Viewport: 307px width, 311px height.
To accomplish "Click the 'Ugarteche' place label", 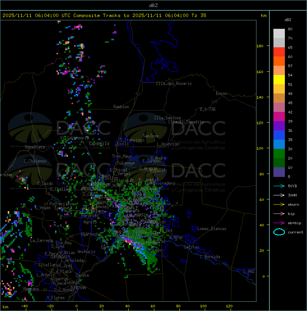I will click(91, 234).
